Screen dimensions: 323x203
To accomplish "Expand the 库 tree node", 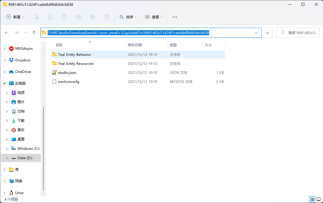I will [5, 170].
